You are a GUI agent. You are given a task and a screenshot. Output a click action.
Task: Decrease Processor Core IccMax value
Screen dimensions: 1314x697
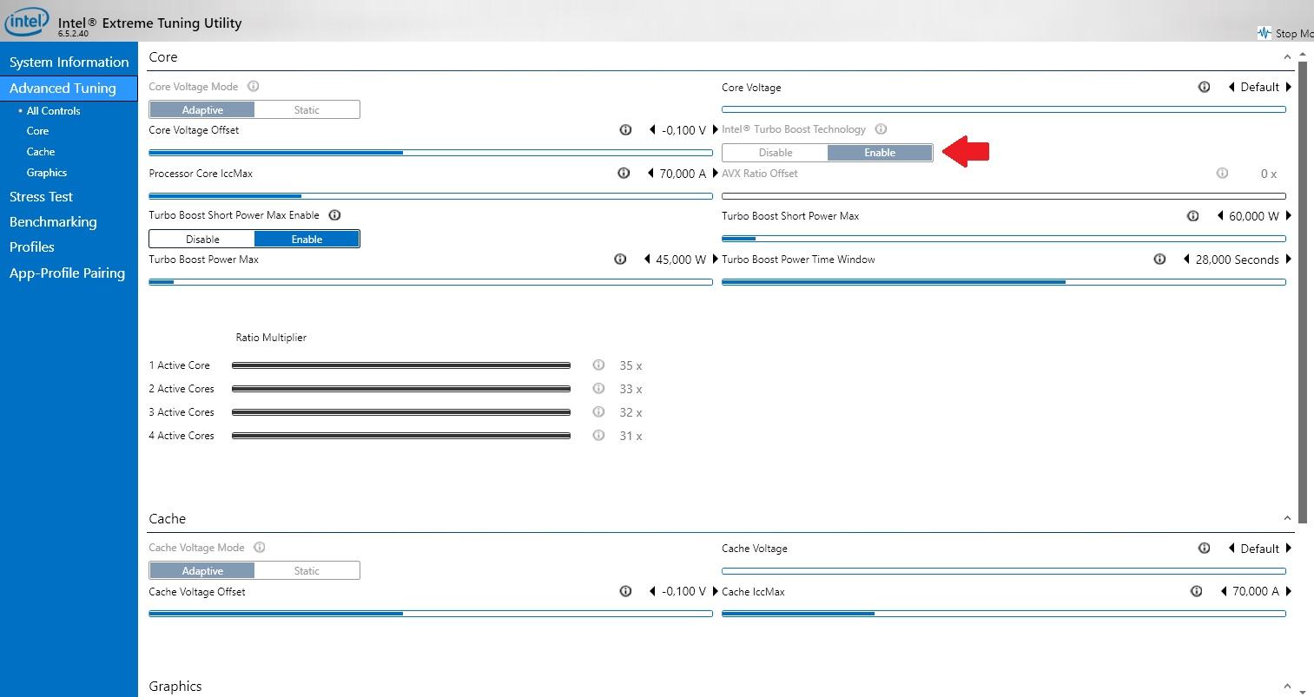651,174
